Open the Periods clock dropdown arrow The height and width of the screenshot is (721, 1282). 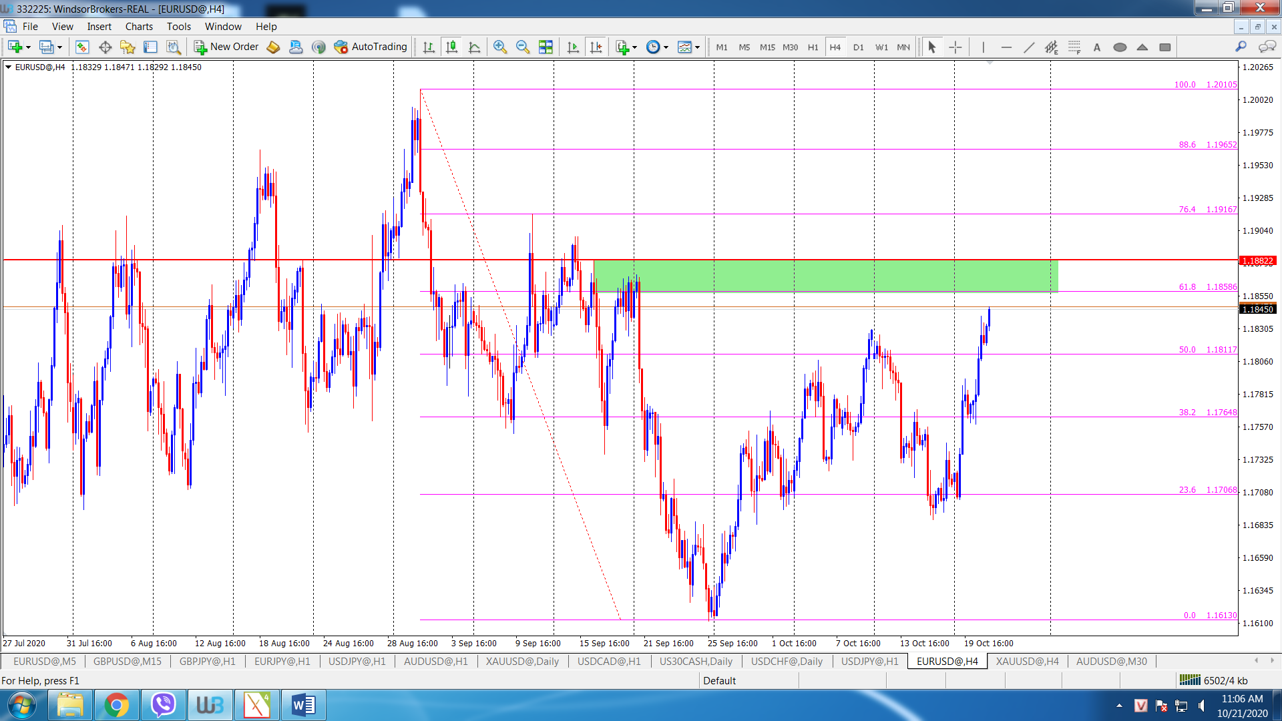[x=666, y=47]
